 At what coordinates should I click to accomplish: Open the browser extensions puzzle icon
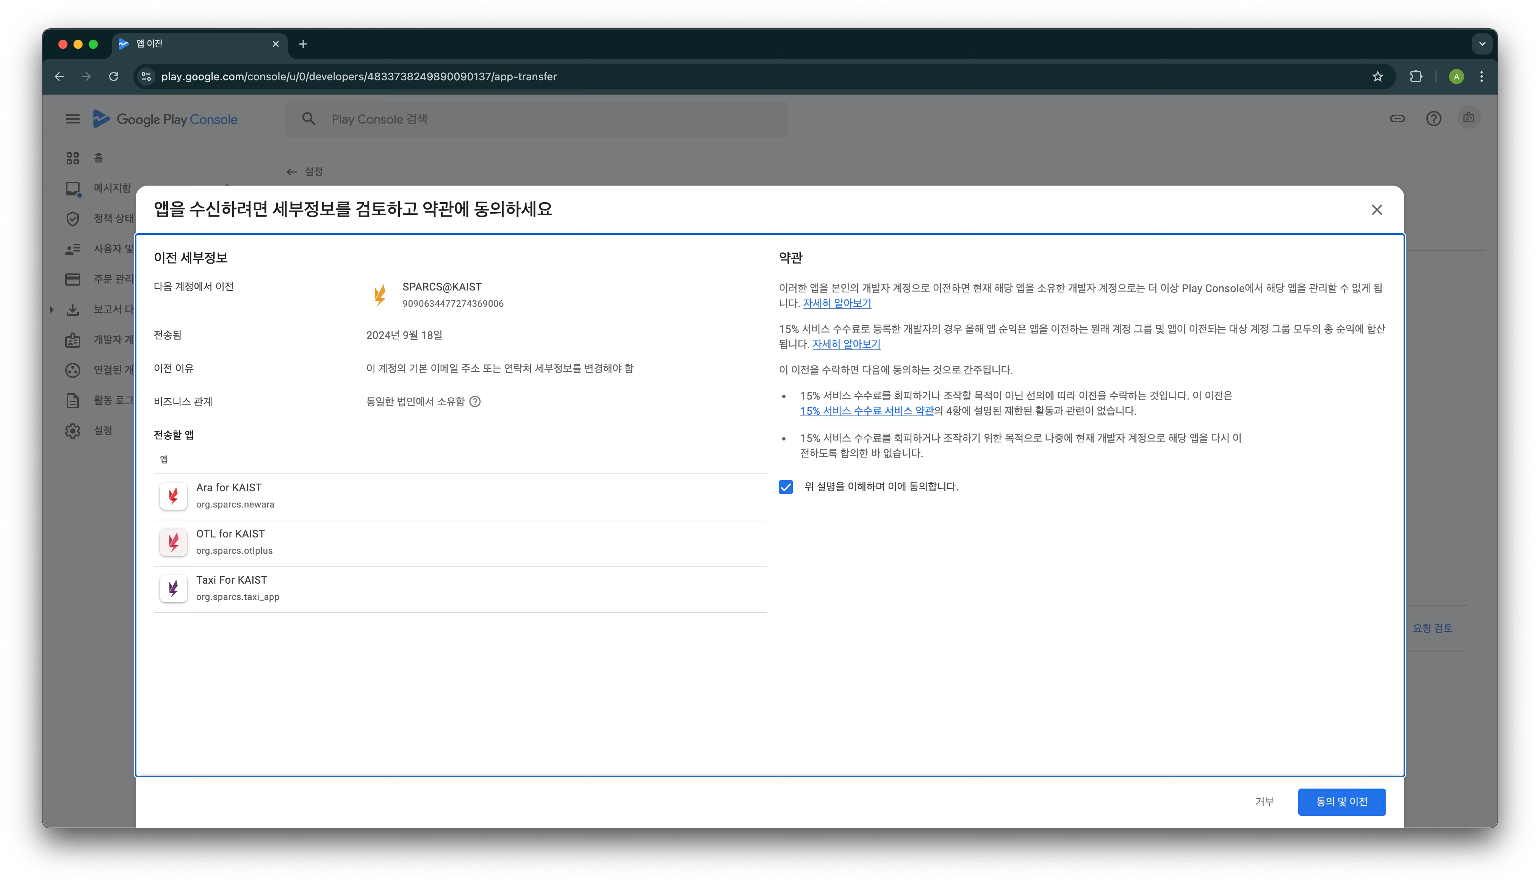[x=1415, y=77]
